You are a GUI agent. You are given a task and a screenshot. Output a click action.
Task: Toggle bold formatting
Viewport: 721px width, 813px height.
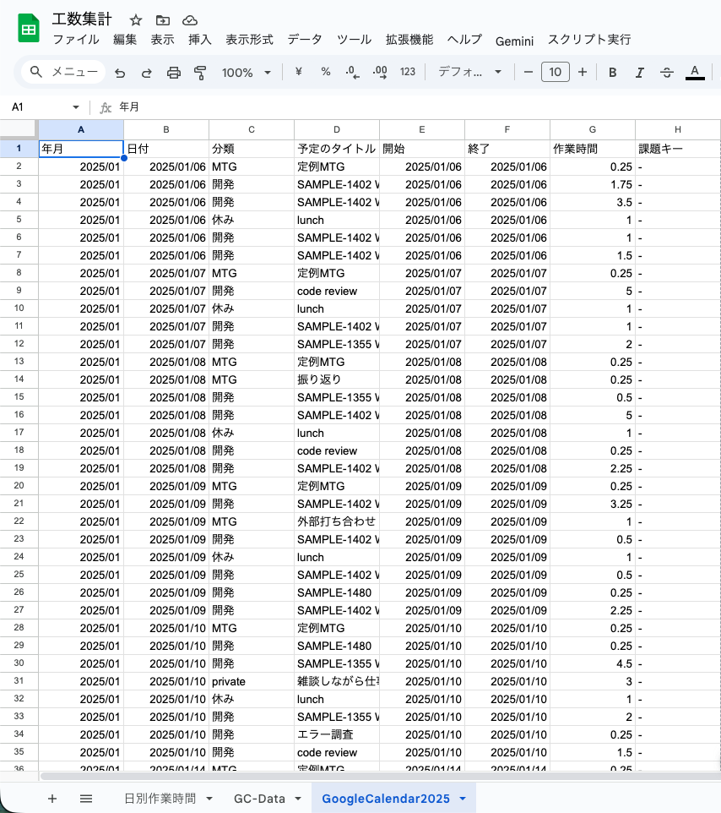tap(612, 72)
